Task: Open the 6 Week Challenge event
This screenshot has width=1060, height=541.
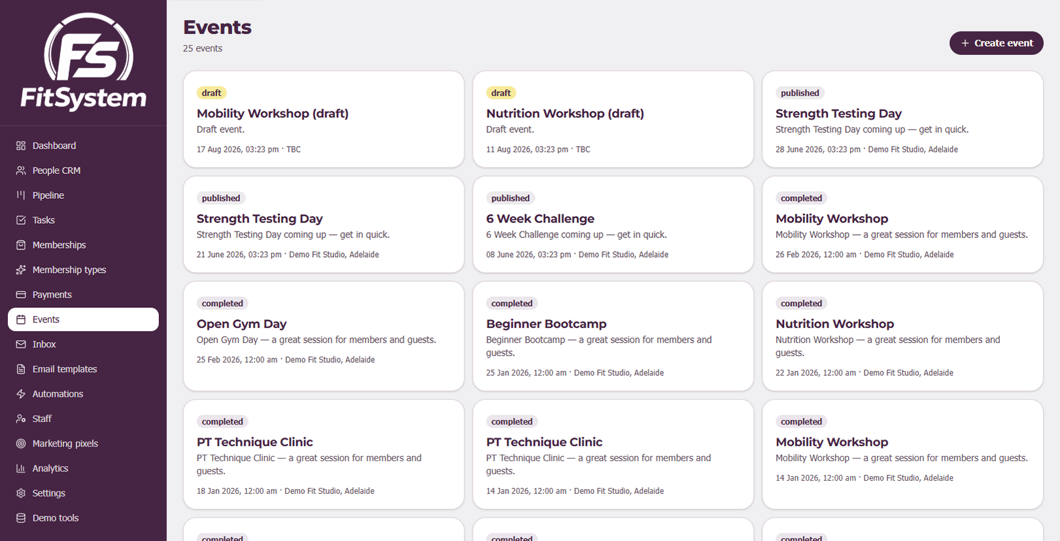Action: coord(613,224)
